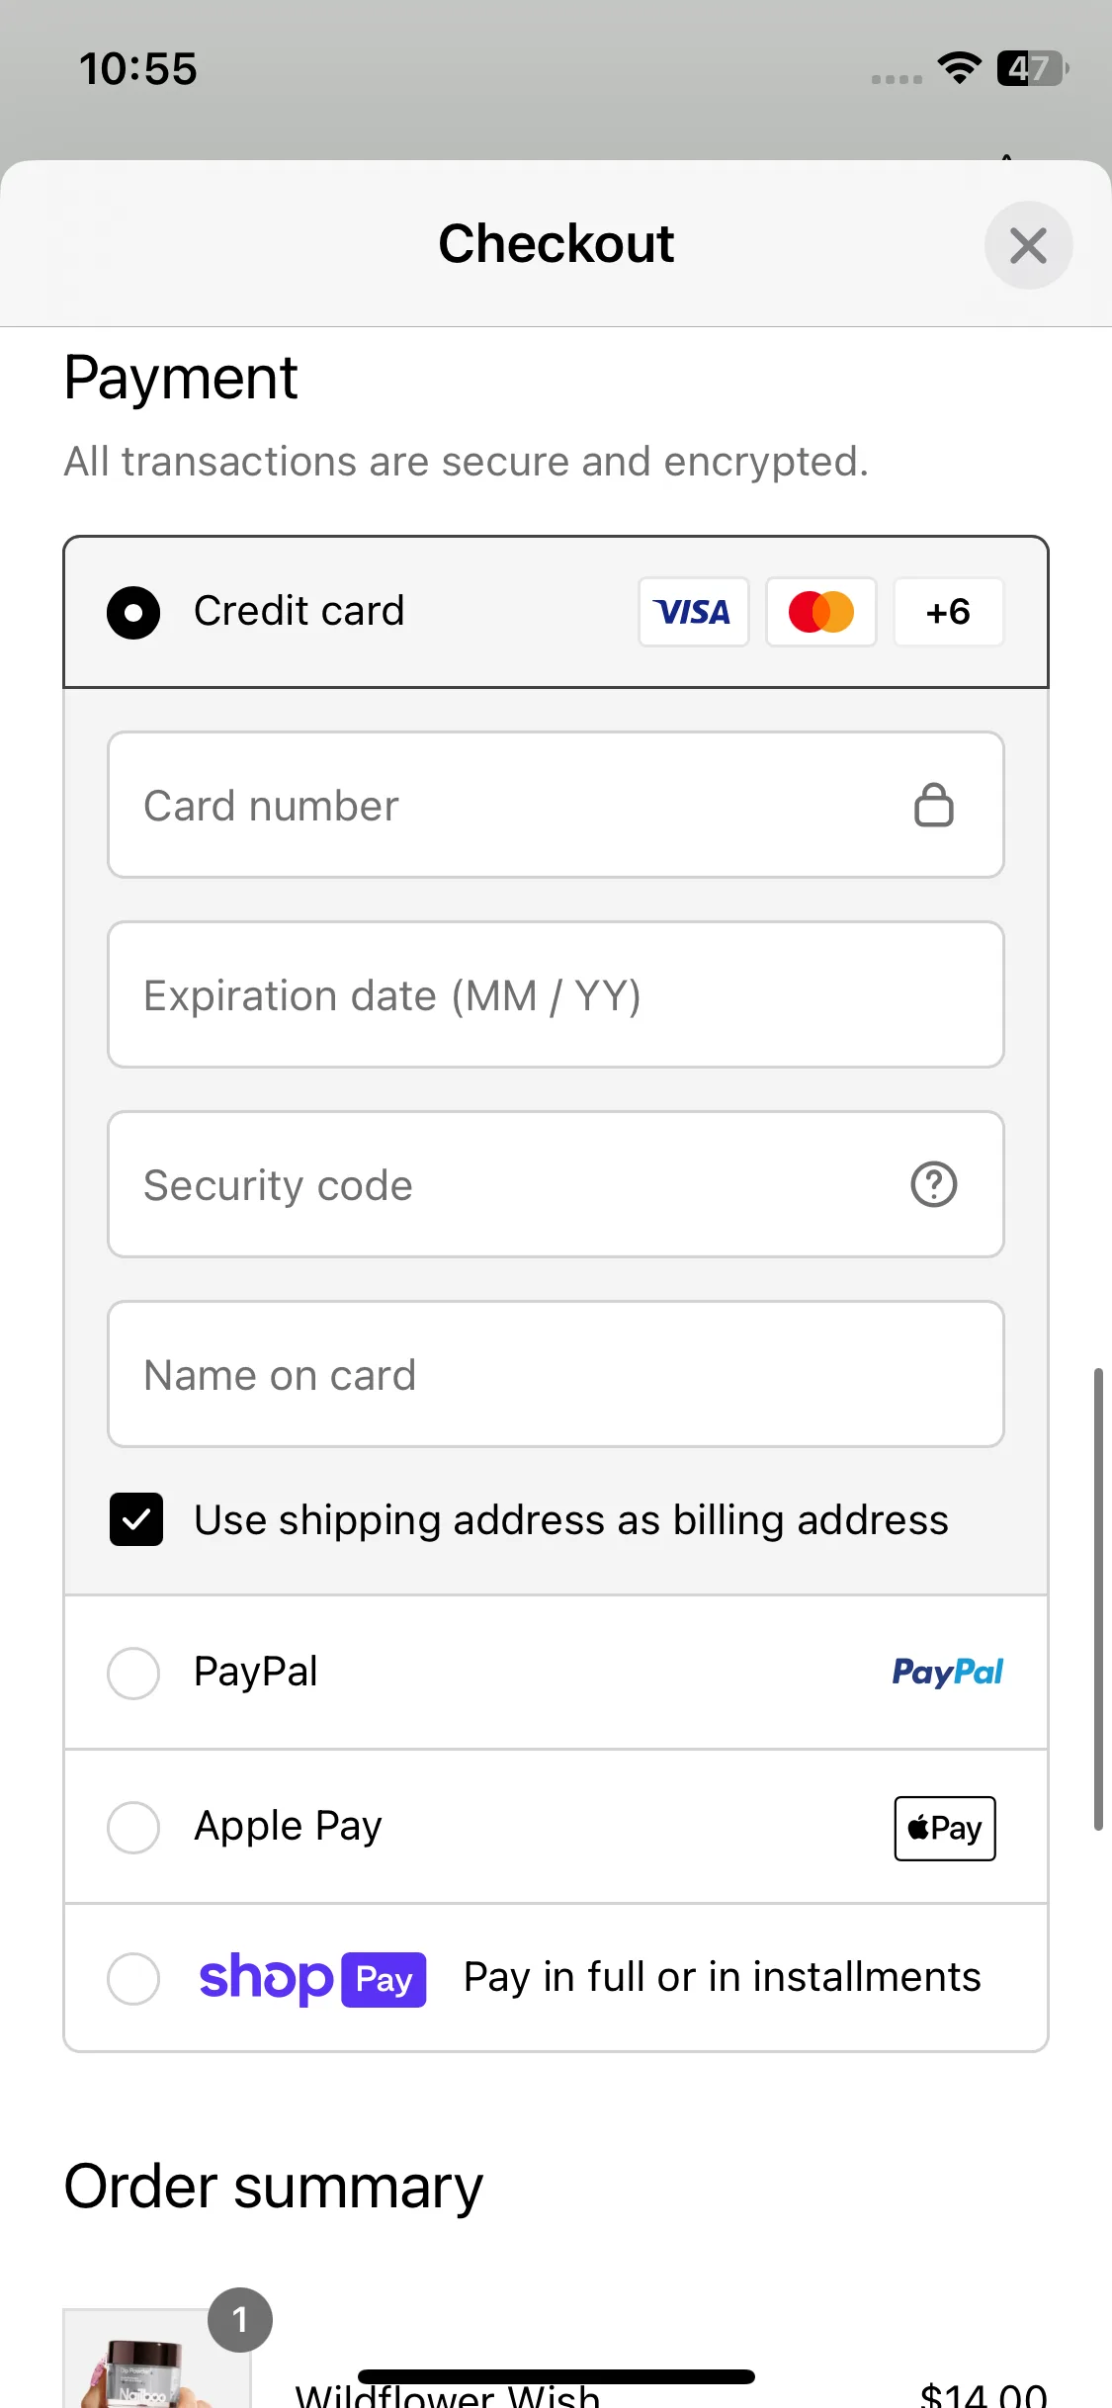Focus the Card number input field

point(556,805)
